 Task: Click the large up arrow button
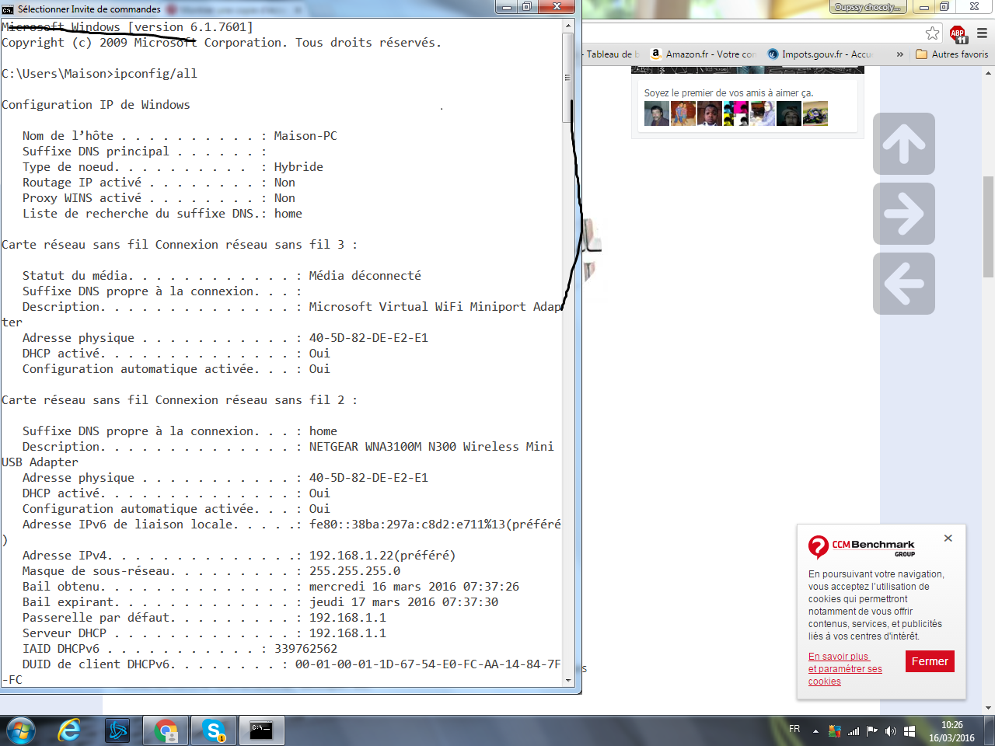(x=903, y=144)
